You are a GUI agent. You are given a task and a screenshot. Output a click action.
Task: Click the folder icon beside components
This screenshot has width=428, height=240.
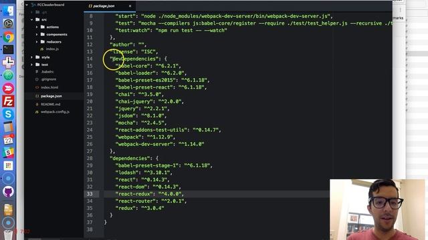coord(43,34)
